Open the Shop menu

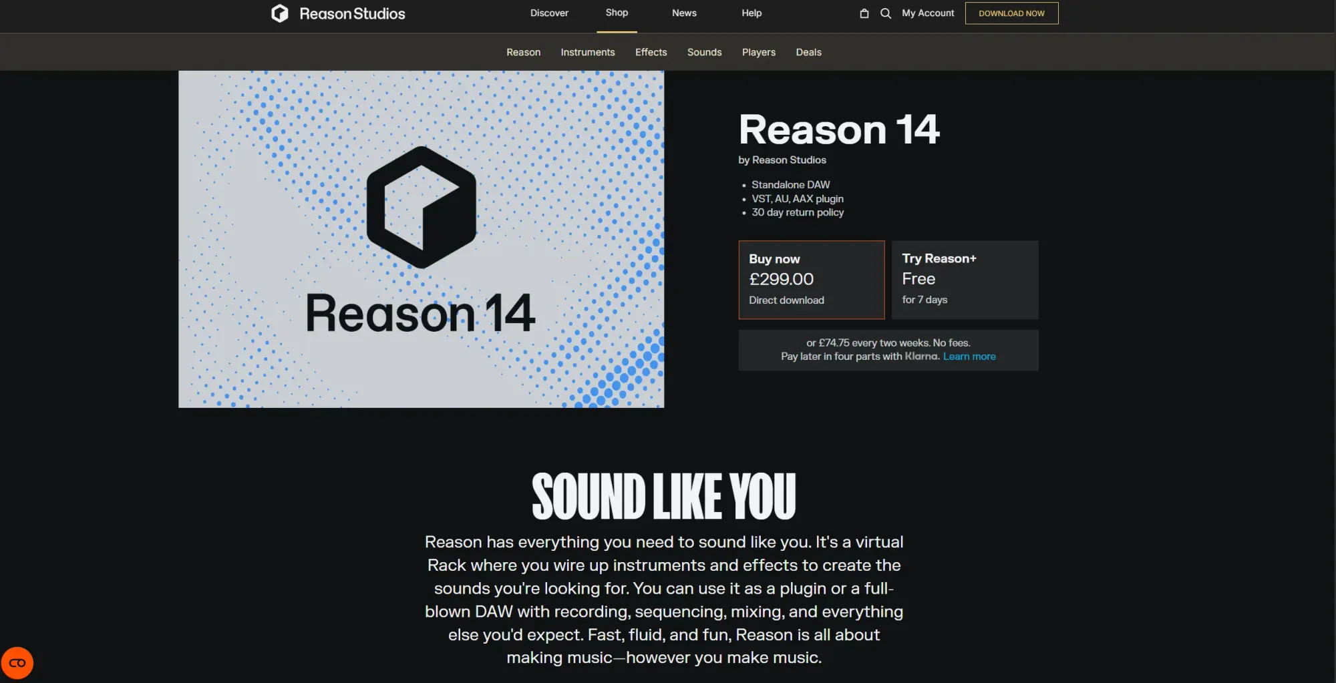(617, 13)
